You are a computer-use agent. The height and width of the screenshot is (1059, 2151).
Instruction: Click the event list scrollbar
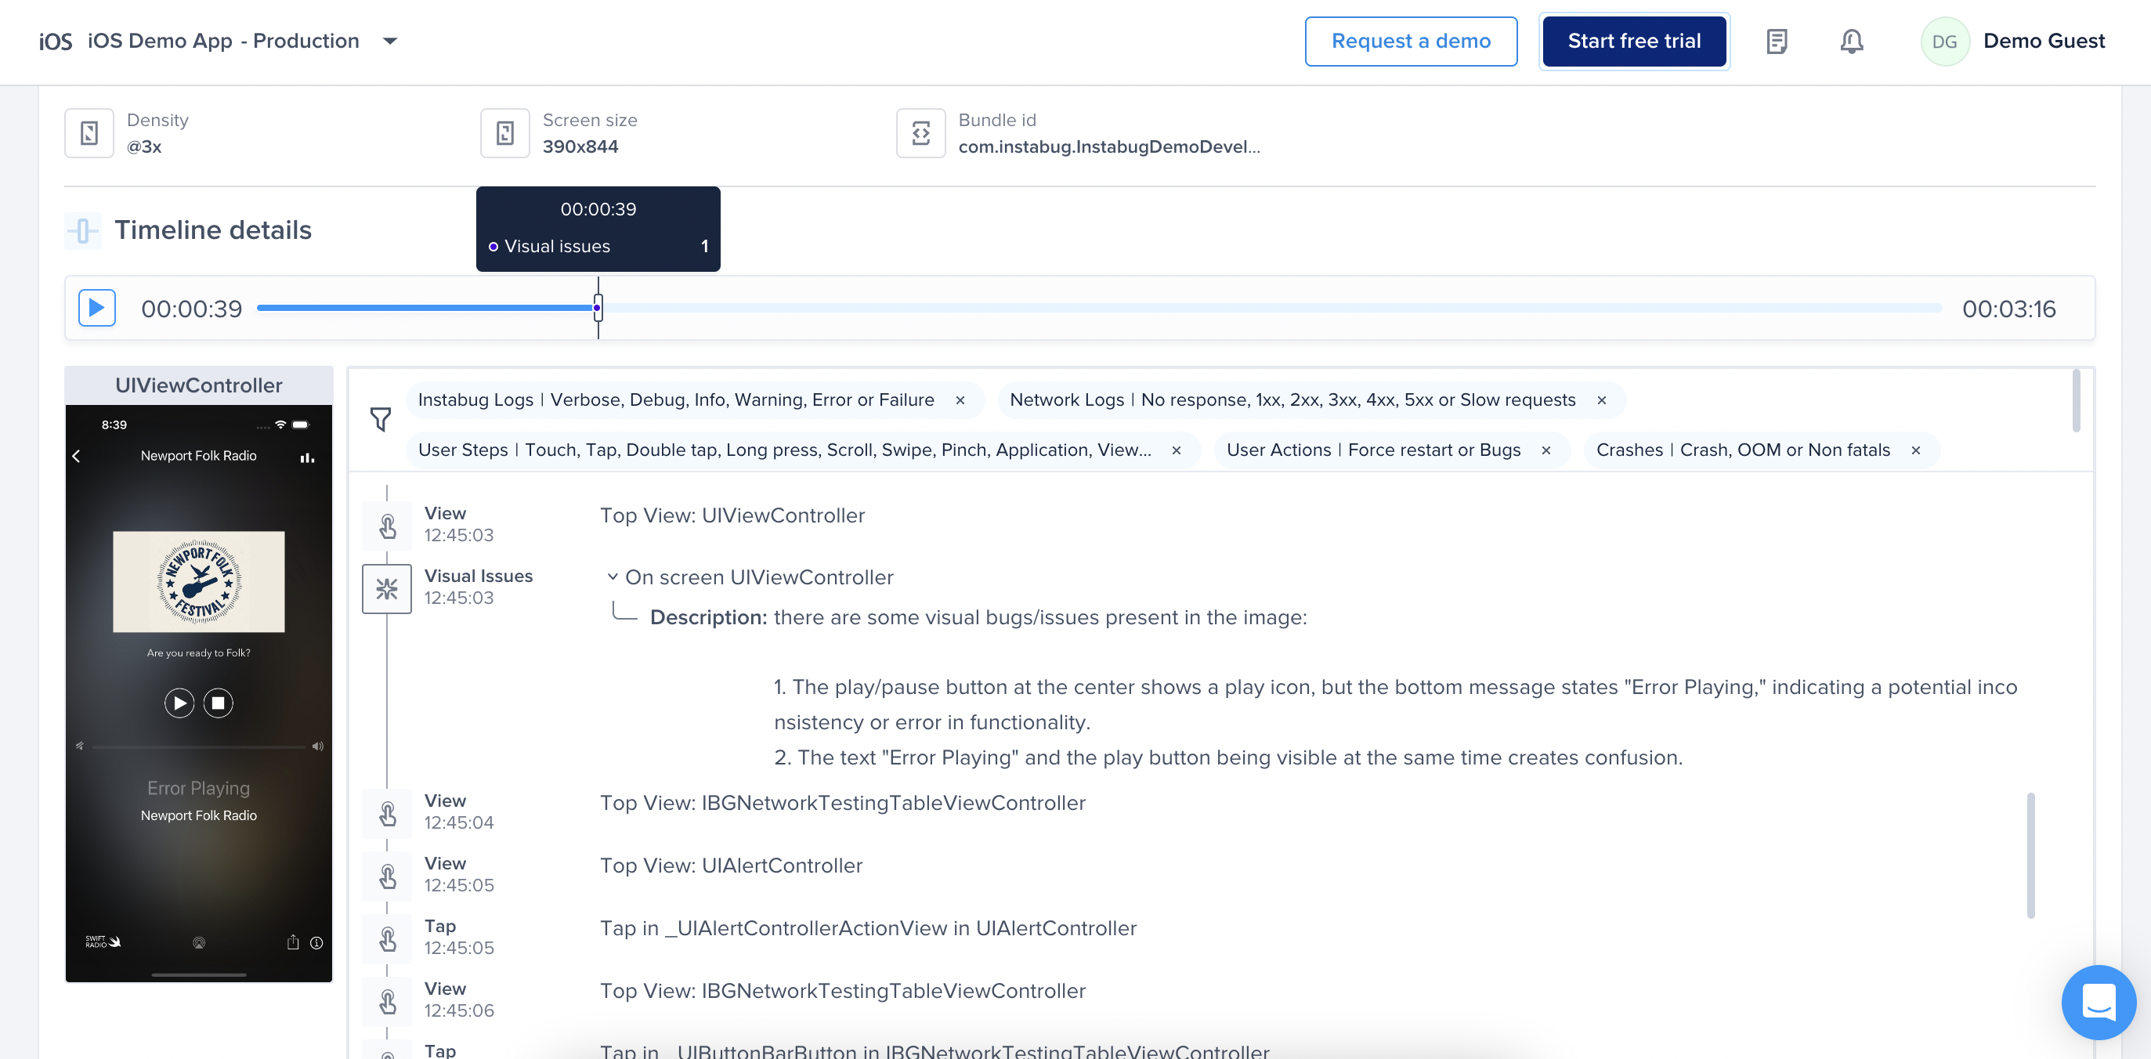click(2030, 855)
